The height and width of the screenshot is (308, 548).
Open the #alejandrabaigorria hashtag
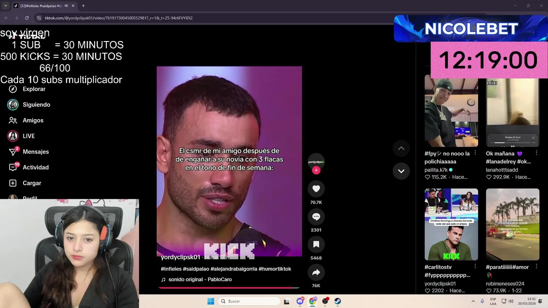click(234, 269)
